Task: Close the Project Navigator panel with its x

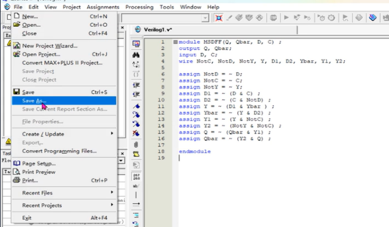Action: coord(122,27)
